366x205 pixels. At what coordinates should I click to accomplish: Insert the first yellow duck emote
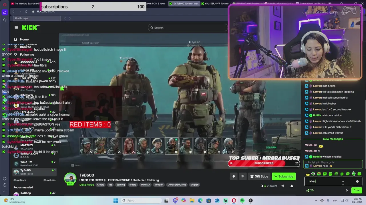(308, 174)
